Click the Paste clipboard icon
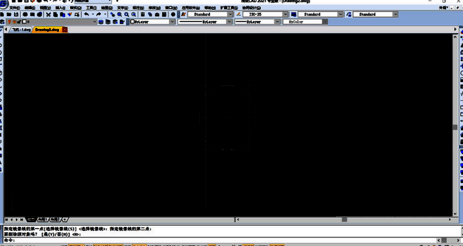The image size is (463, 246). [x=63, y=14]
